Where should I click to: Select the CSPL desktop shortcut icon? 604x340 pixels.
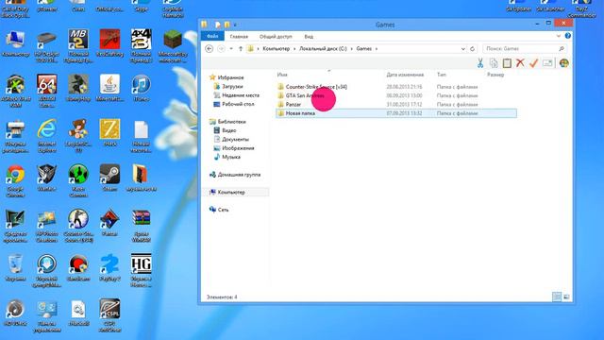click(x=109, y=309)
